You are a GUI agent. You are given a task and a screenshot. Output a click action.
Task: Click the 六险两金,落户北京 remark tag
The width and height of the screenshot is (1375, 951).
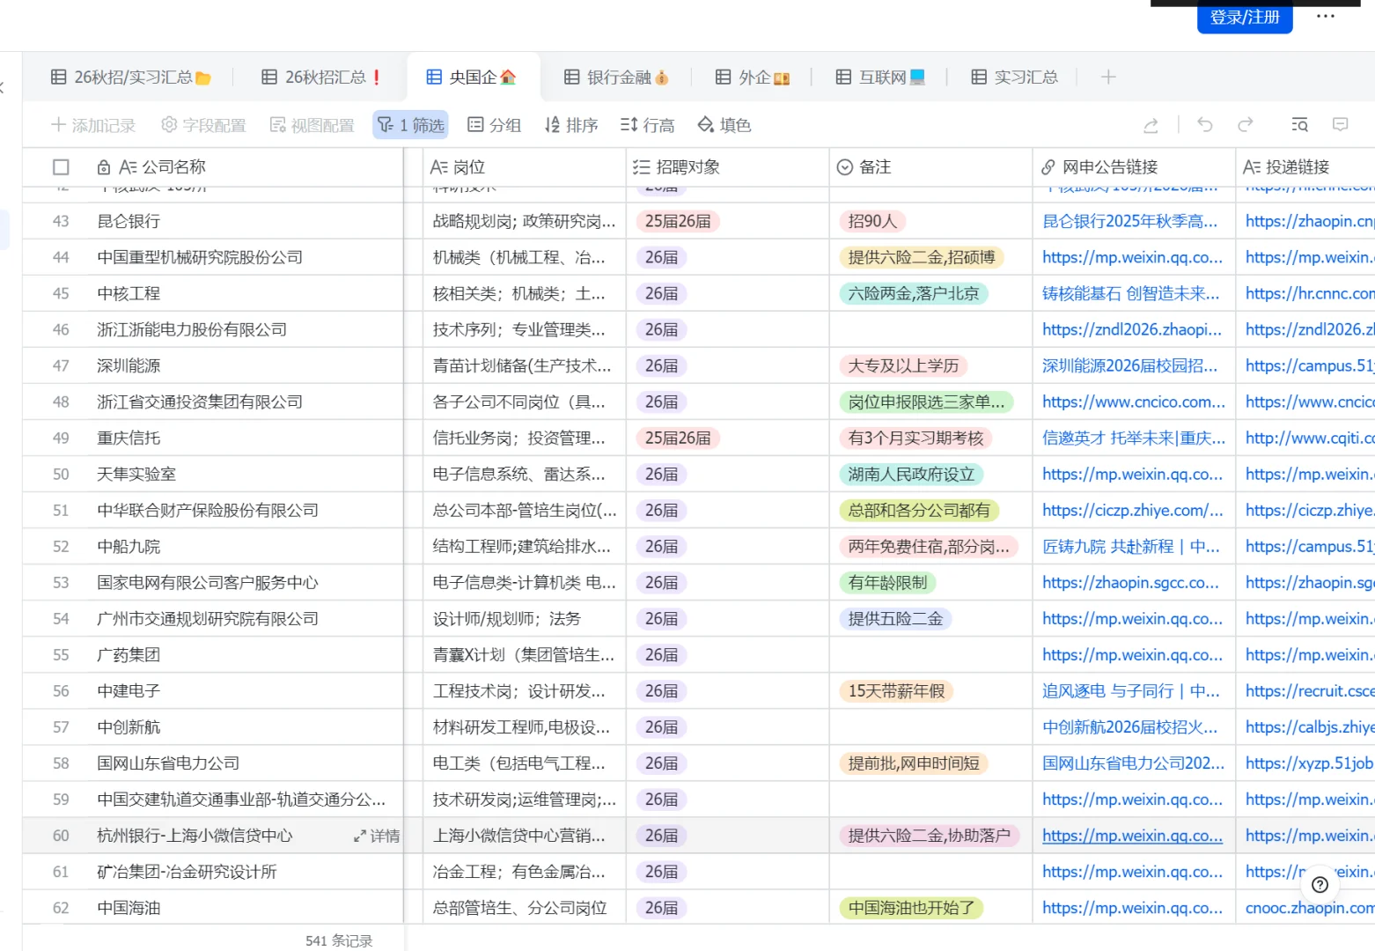(x=914, y=293)
